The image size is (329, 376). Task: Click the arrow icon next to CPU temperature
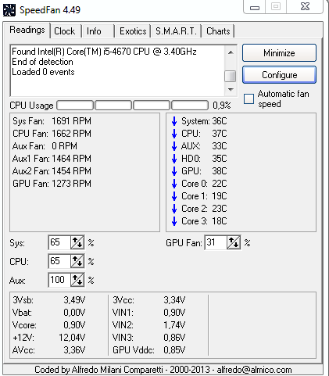pos(174,134)
